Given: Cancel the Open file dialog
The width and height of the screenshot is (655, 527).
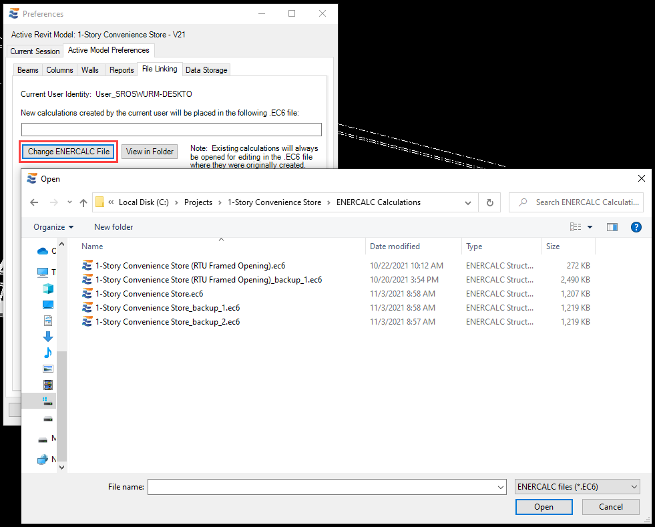Looking at the screenshot, I should 611,507.
